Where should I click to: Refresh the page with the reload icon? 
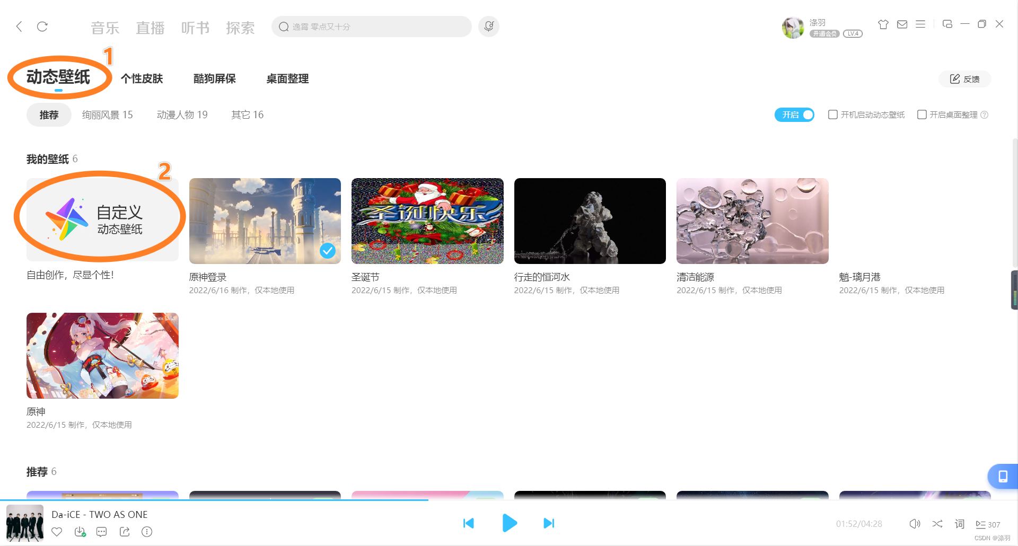(42, 27)
